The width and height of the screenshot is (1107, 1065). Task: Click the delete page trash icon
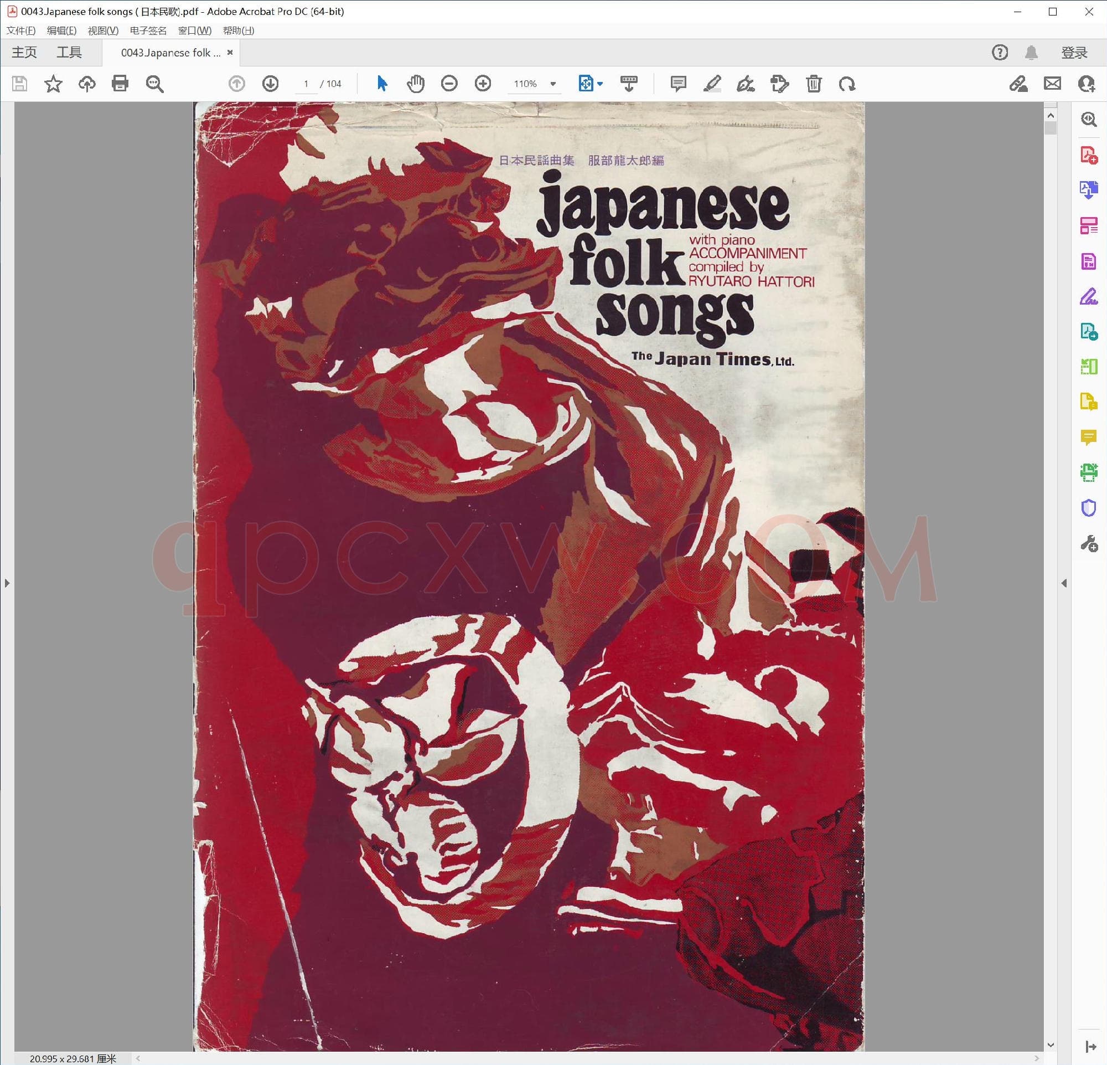click(813, 84)
